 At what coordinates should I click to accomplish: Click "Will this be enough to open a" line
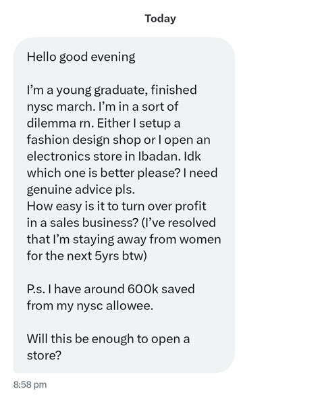108,339
